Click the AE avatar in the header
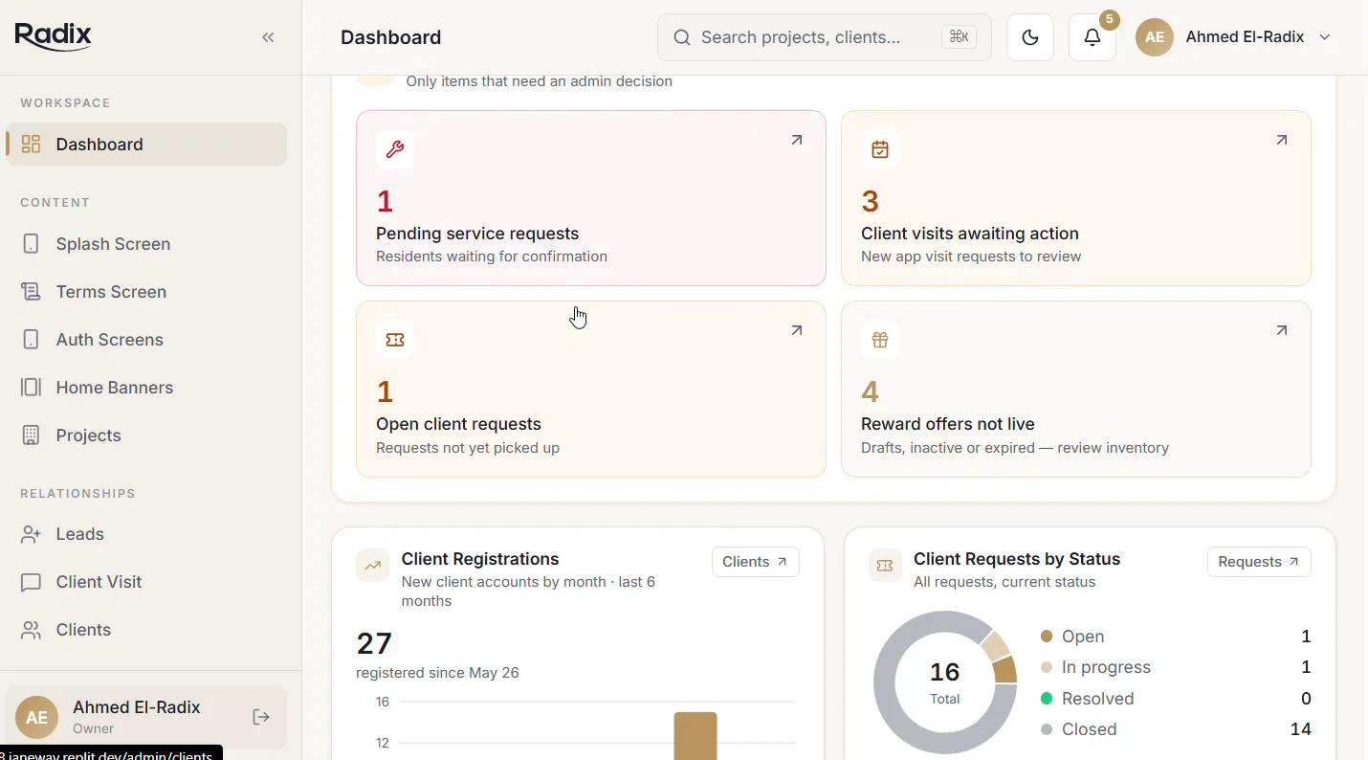 coord(1155,37)
